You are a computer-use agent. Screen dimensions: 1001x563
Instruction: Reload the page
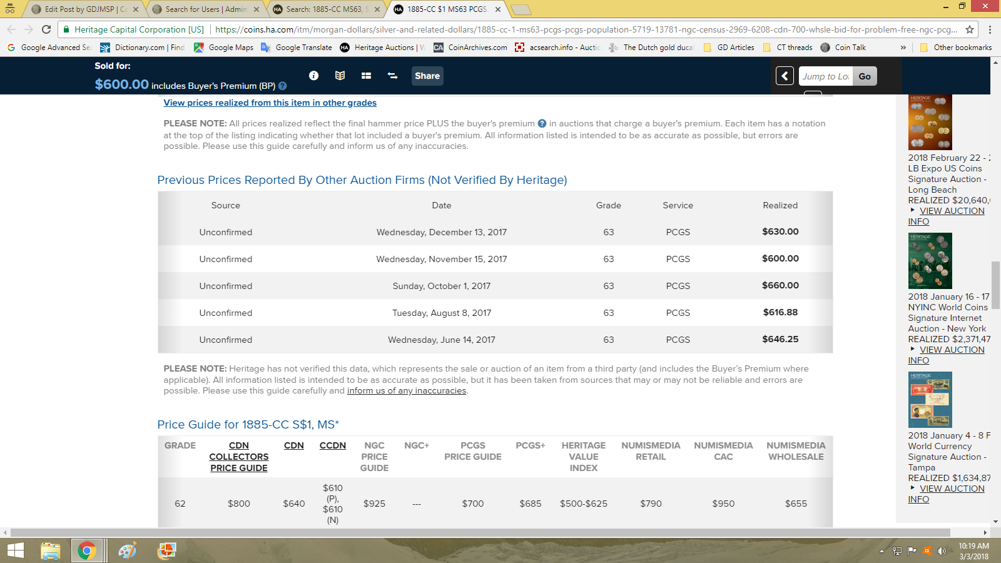[46, 29]
